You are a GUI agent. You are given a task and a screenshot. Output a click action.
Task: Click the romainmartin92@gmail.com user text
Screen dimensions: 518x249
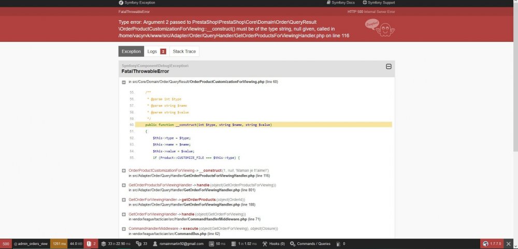181,244
